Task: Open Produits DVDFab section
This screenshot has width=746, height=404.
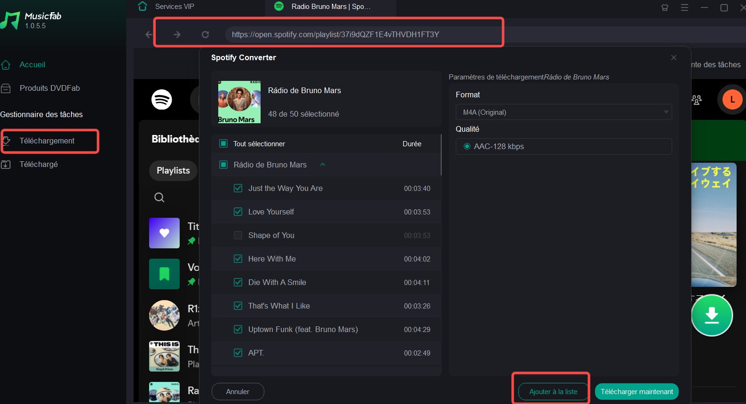Action: point(49,88)
